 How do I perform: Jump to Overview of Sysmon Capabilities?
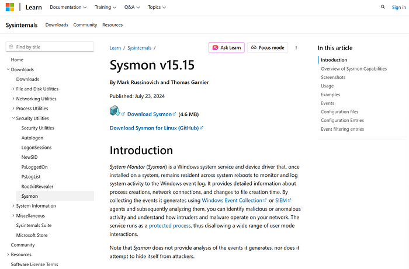click(353, 69)
